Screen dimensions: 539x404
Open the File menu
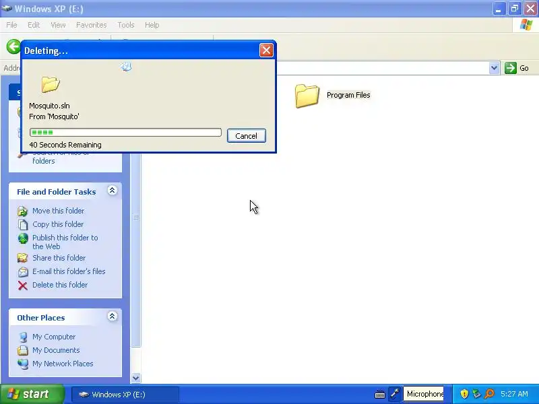tap(11, 25)
